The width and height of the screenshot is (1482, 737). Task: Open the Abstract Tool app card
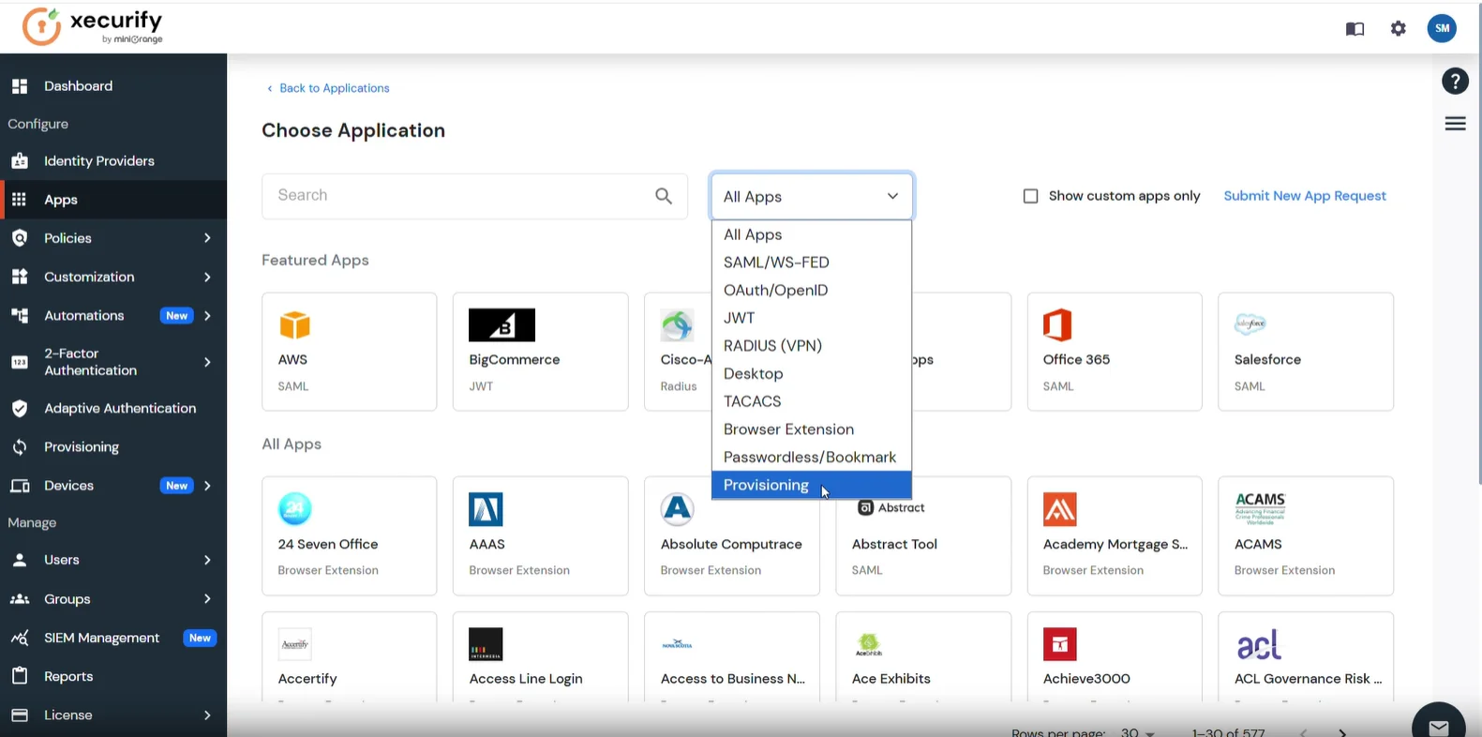(x=923, y=535)
